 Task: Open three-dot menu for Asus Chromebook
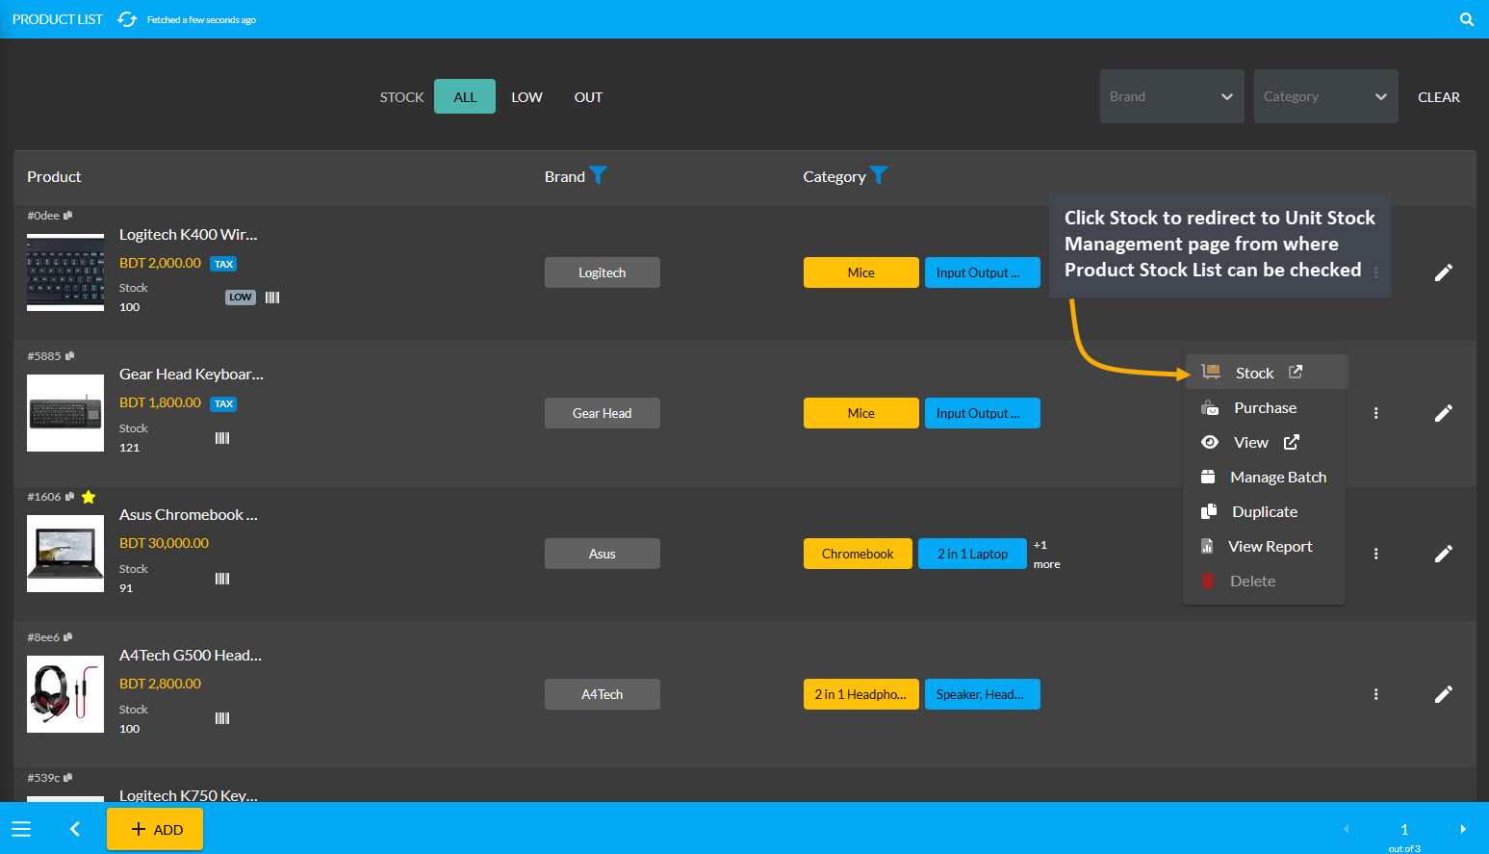coord(1376,554)
